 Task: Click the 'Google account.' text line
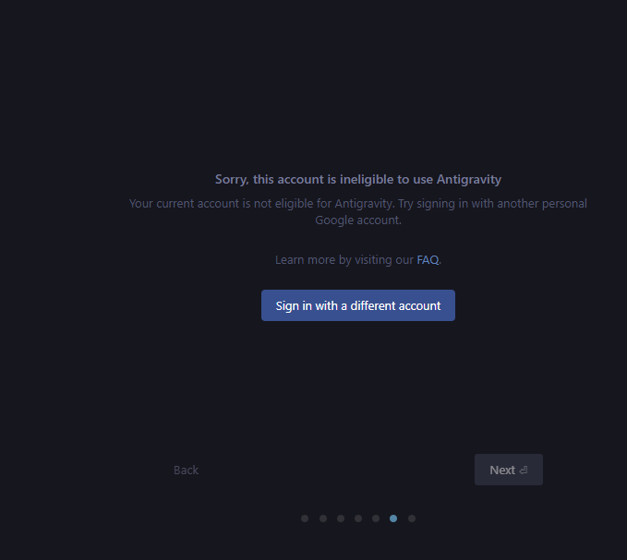click(358, 220)
